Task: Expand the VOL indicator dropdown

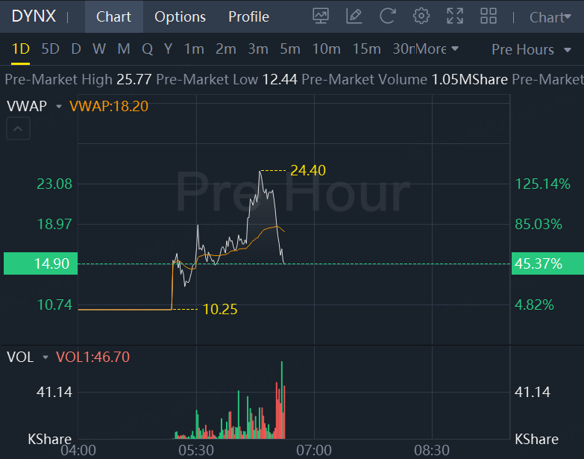Action: [x=45, y=357]
